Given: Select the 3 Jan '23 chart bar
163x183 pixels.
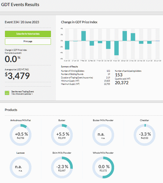Looking at the screenshot, I should (67, 45).
